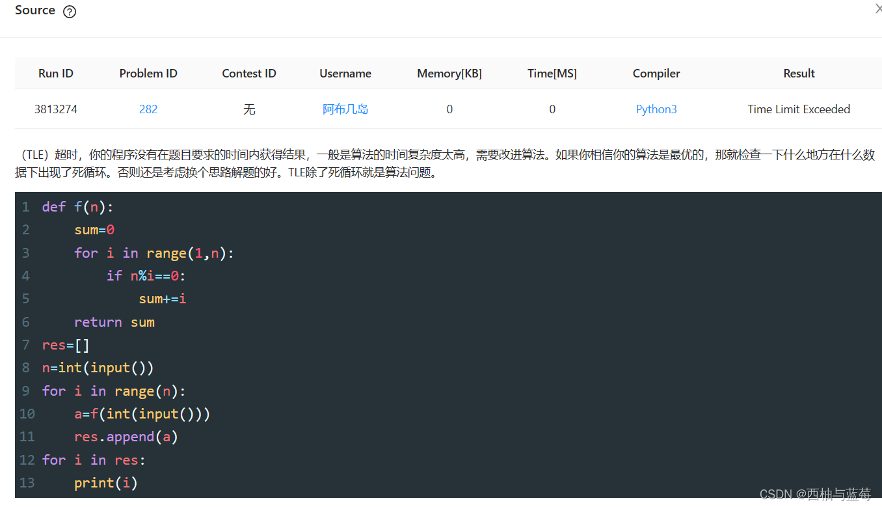Image resolution: width=882 pixels, height=507 pixels.
Task: Click the Python3 compiler link
Action: (656, 109)
